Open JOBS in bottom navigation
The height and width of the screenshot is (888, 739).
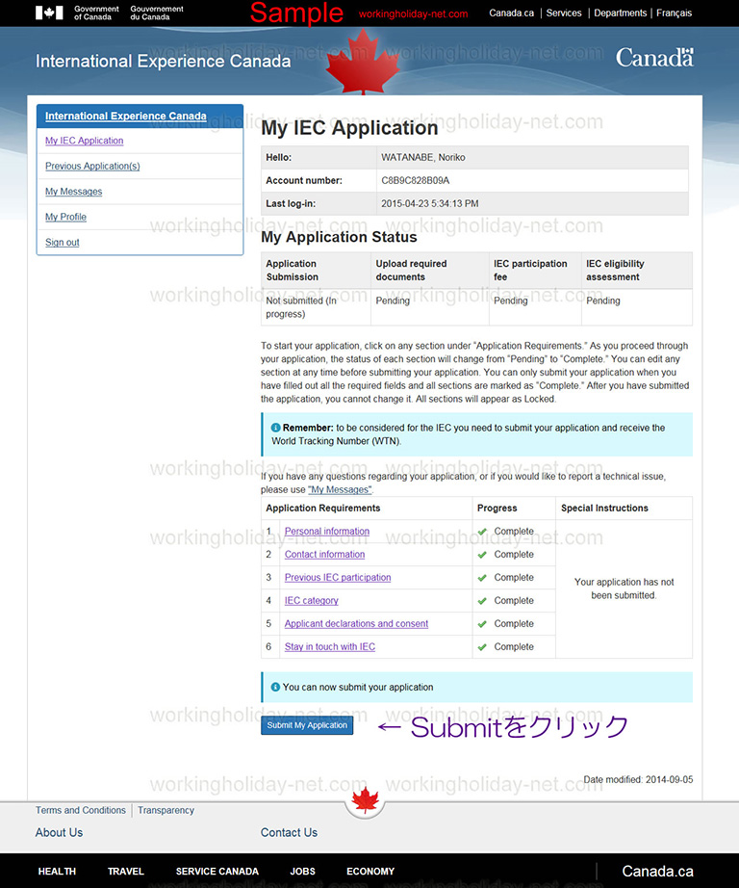click(x=302, y=872)
